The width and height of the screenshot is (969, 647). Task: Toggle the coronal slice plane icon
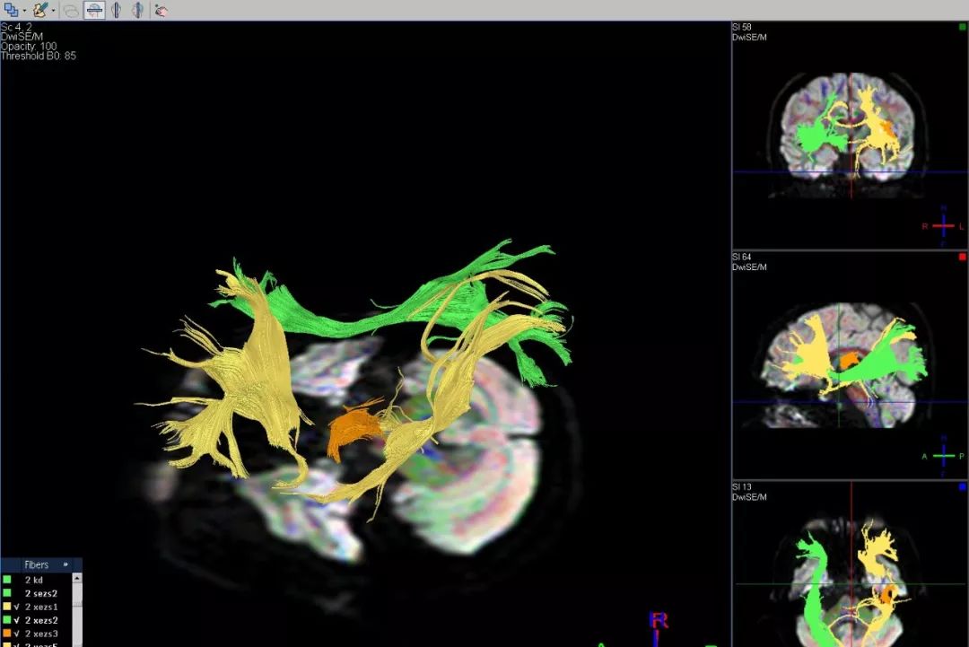coord(116,10)
